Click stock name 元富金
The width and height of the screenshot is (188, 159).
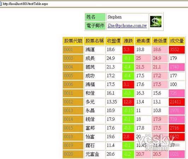[92, 154]
